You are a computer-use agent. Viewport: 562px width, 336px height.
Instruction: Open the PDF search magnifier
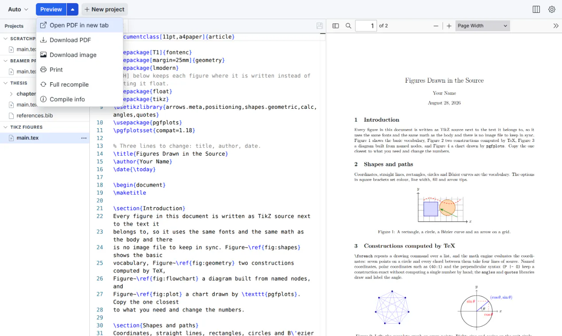[x=348, y=26]
